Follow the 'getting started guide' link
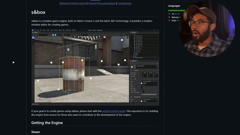The height and width of the screenshot is (135, 240). click(x=114, y=111)
